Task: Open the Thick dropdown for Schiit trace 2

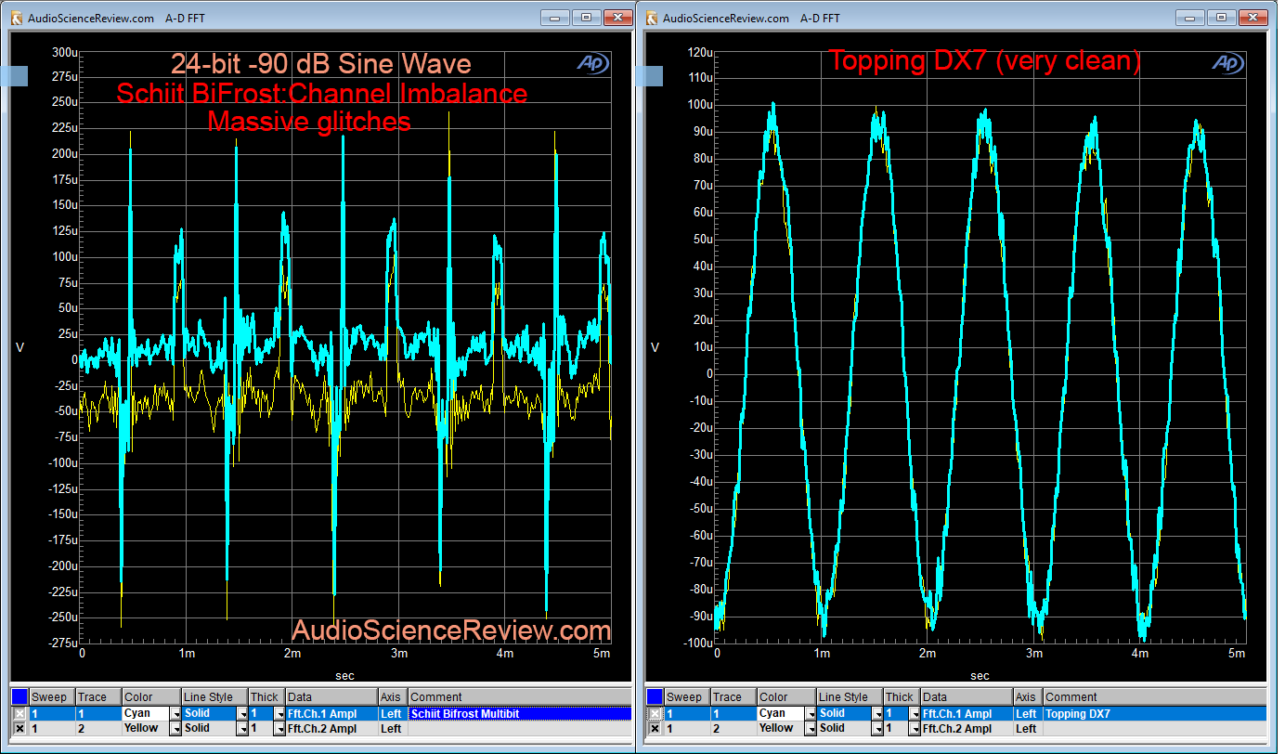Action: pyautogui.click(x=279, y=728)
